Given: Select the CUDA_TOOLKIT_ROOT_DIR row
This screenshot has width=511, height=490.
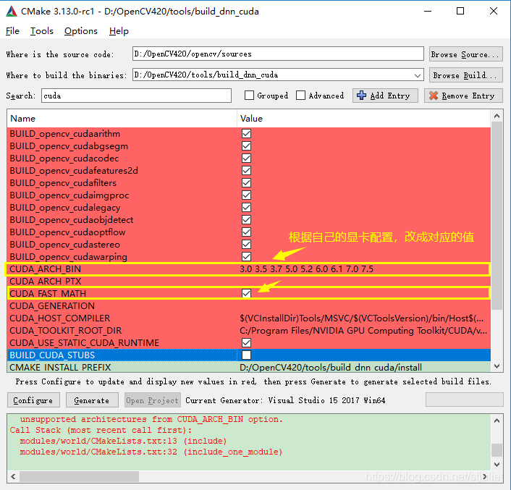Looking at the screenshot, I should [x=248, y=331].
